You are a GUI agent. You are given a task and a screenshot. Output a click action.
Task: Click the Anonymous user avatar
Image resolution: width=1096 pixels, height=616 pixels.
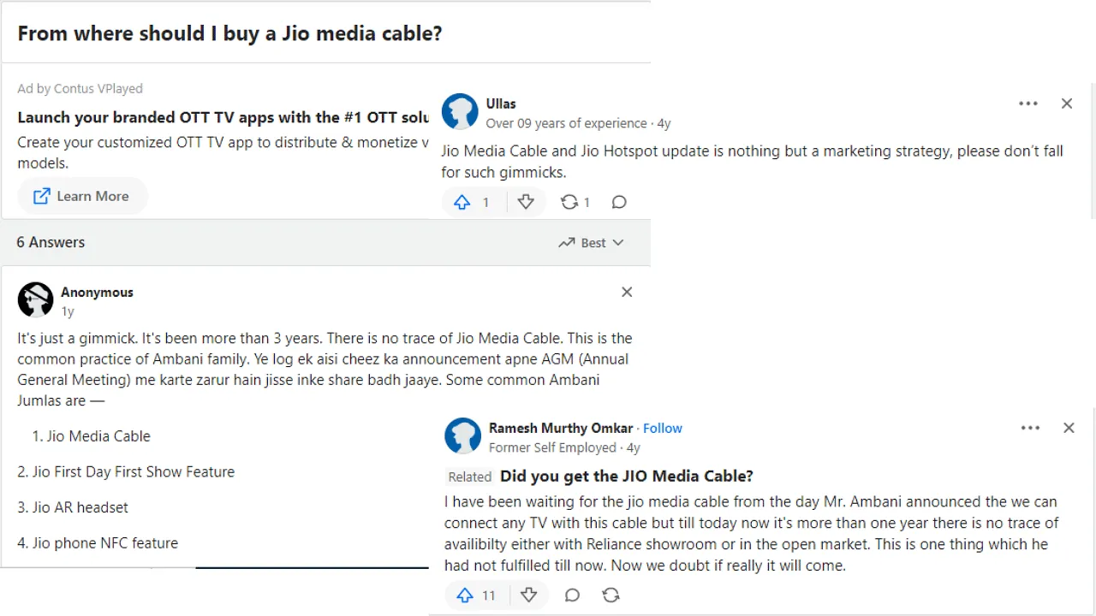(36, 300)
